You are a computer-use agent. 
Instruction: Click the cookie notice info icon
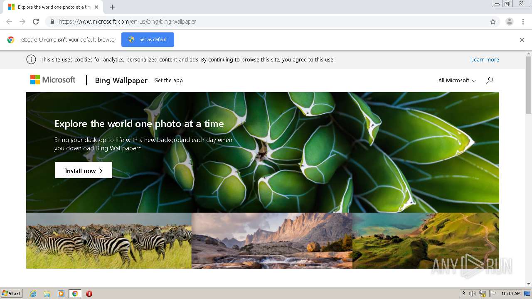(31, 59)
